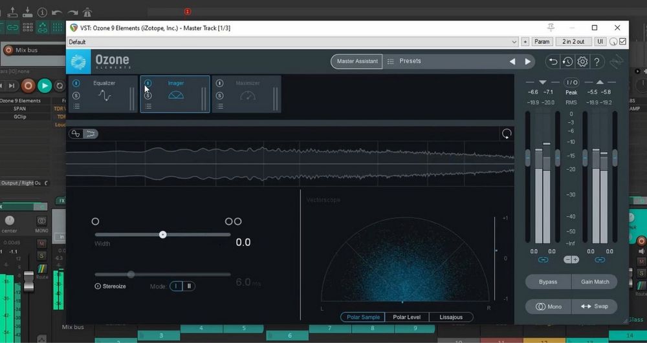Click the Param button
Viewport: 647px width, 343px height.
pos(542,41)
